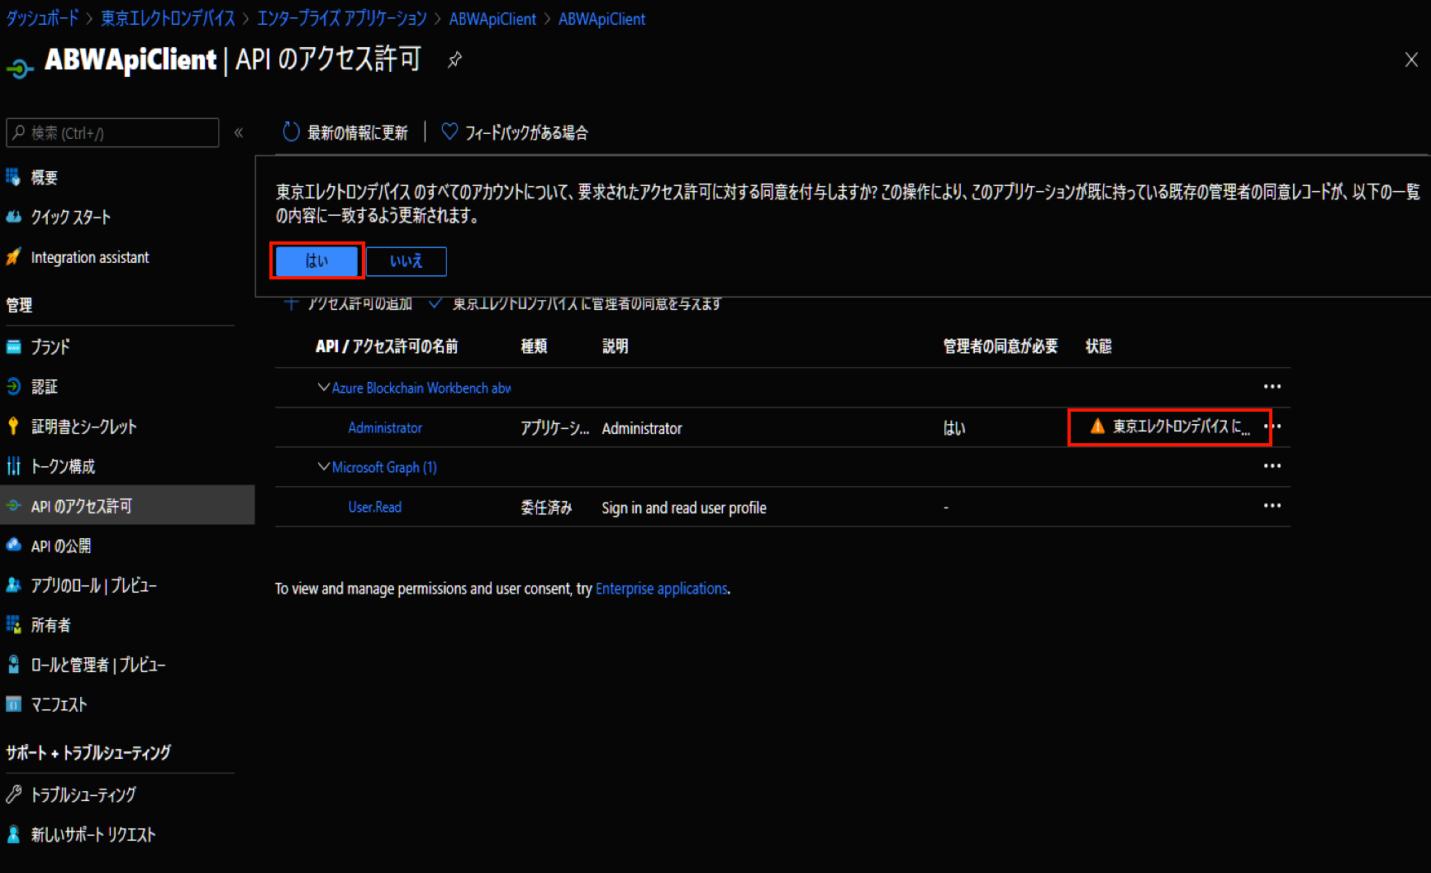1431x873 pixels.
Task: Click the クイック スタート cloud icon
Action: tap(13, 217)
